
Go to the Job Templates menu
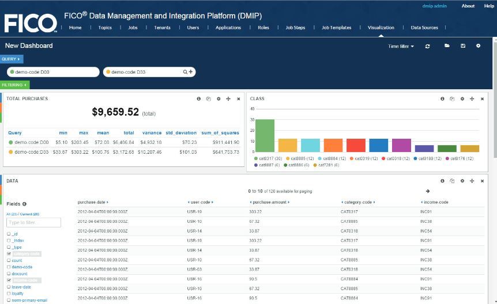pos(336,28)
